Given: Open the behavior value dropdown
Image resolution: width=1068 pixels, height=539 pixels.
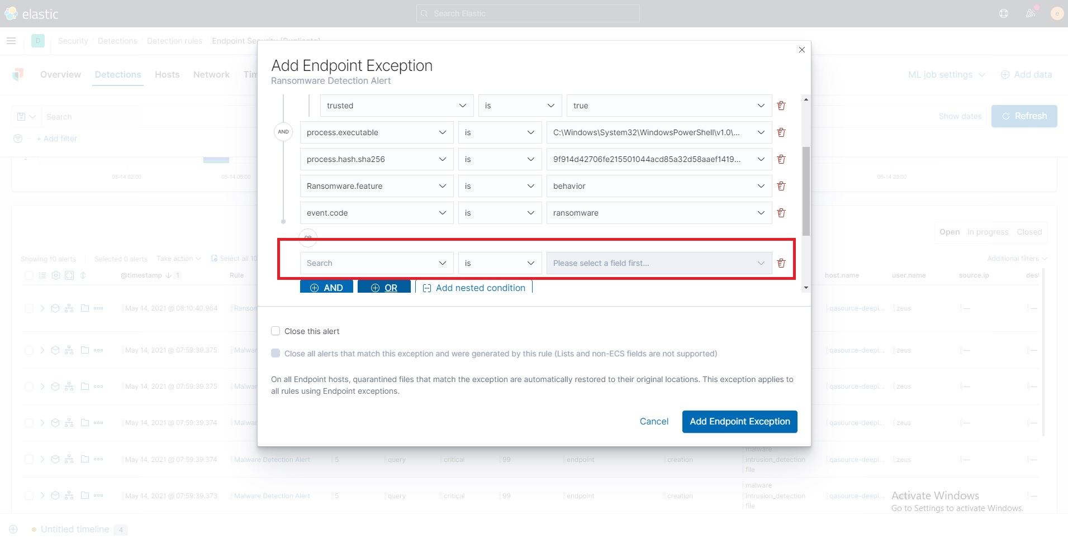Looking at the screenshot, I should 659,186.
